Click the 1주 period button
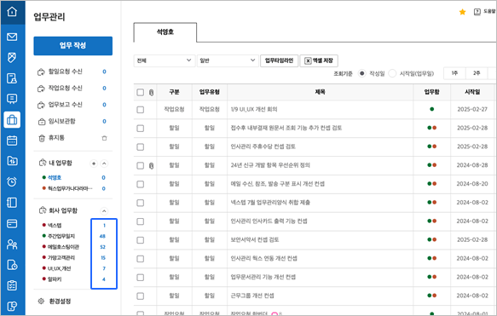This screenshot has height=316, width=497. pos(454,73)
